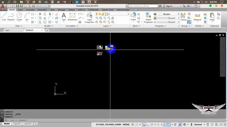This screenshot has width=227, height=127.
Task: Select the Text annotation tool
Action: 64,17
